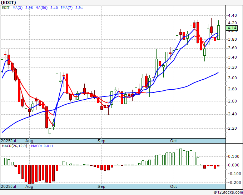Image resolution: width=243 pixels, height=195 pixels.
Task: Select the EDIT legend label
Action: [x=6, y=8]
